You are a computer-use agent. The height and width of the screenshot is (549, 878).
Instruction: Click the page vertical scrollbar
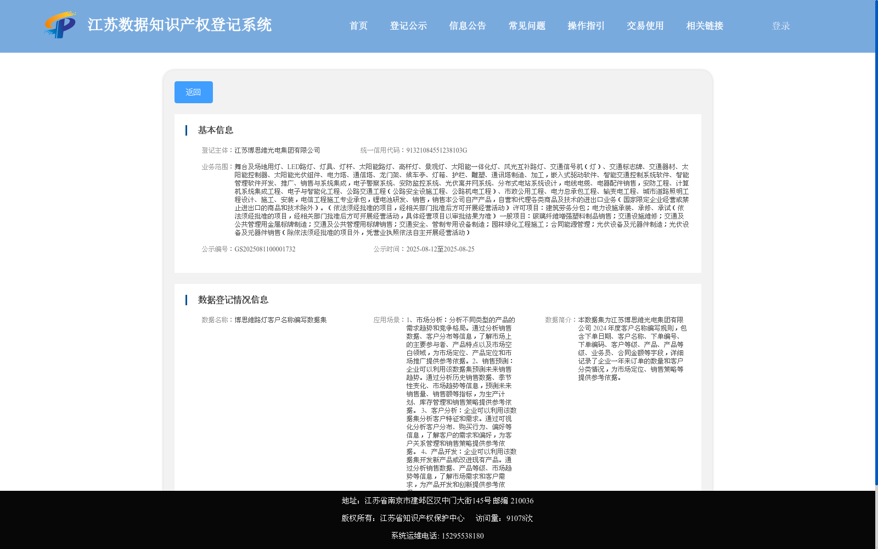pyautogui.click(x=876, y=243)
